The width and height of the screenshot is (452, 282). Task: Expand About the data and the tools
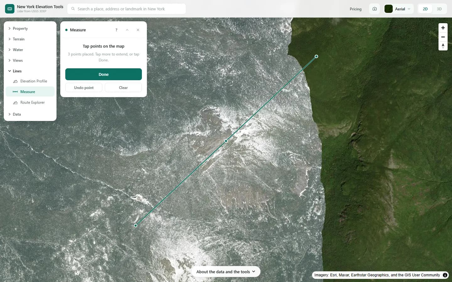(x=226, y=272)
